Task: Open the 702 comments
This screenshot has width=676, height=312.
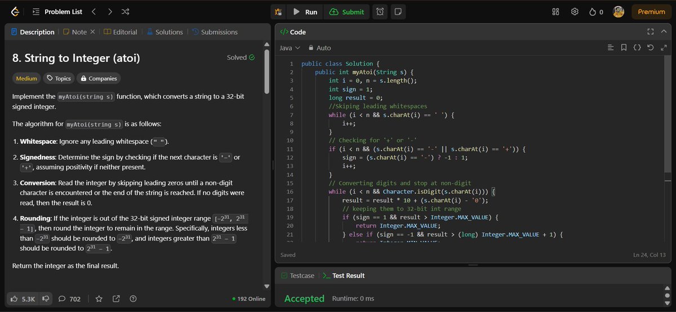Action: pyautogui.click(x=69, y=299)
